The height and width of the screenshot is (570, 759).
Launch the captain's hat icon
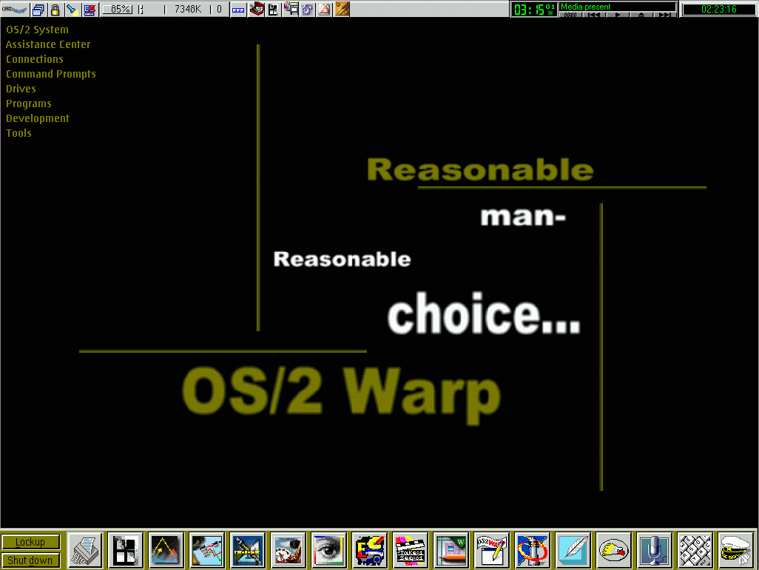[x=736, y=550]
